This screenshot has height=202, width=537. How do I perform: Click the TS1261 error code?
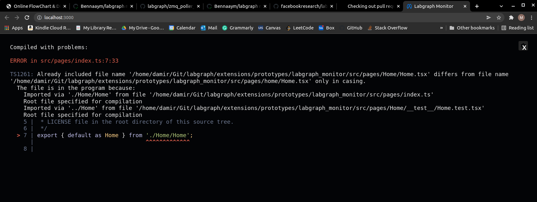22,74
